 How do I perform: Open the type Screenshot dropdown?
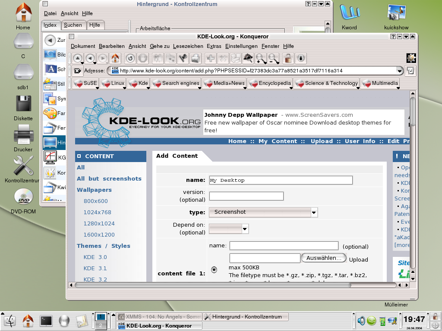point(263,212)
